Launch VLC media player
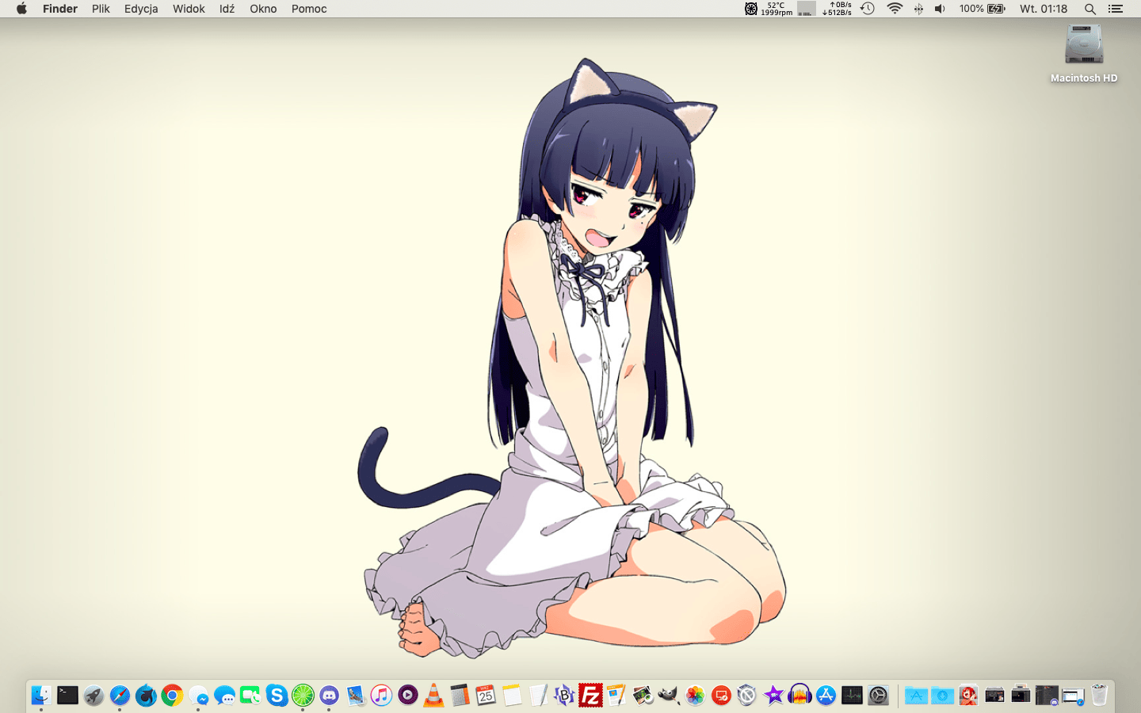The image size is (1141, 713). click(433, 696)
